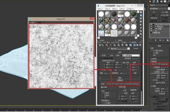Open Material ID Channel flyout icon
The image size is (170, 112).
pos(126,45)
